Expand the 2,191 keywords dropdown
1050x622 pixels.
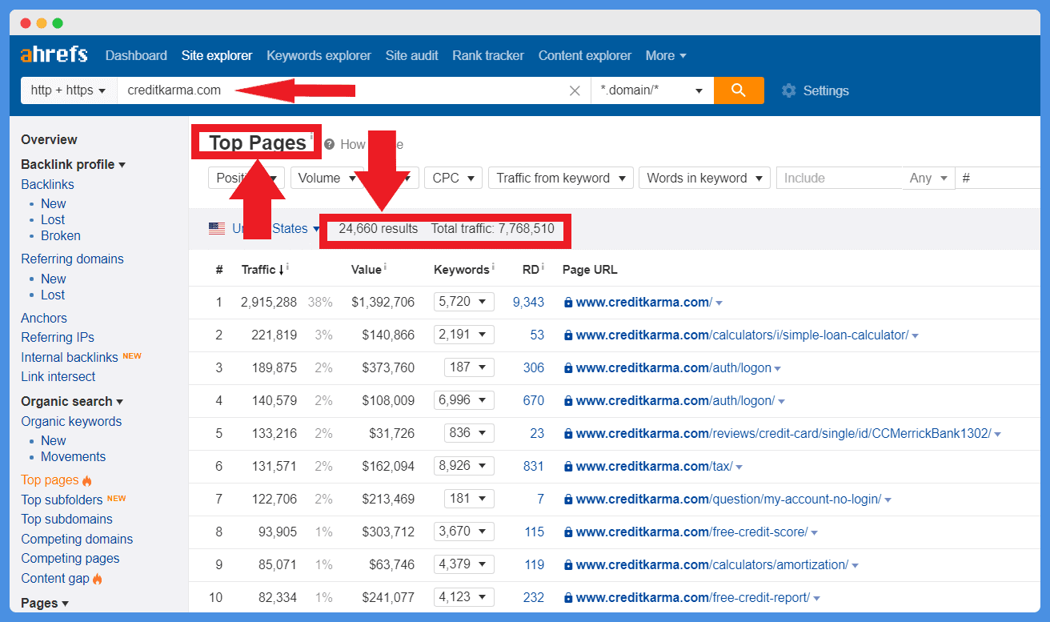(x=464, y=335)
